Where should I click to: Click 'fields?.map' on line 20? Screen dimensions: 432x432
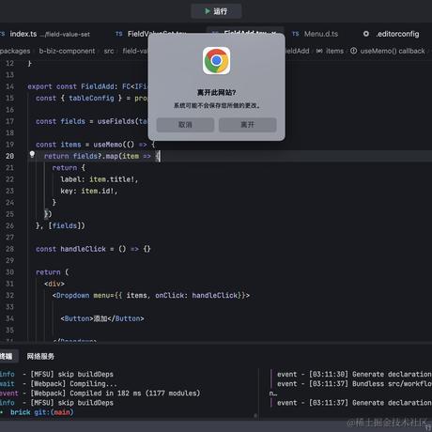point(97,156)
